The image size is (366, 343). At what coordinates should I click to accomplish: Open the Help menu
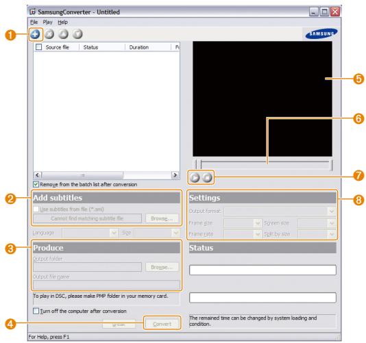pyautogui.click(x=62, y=22)
